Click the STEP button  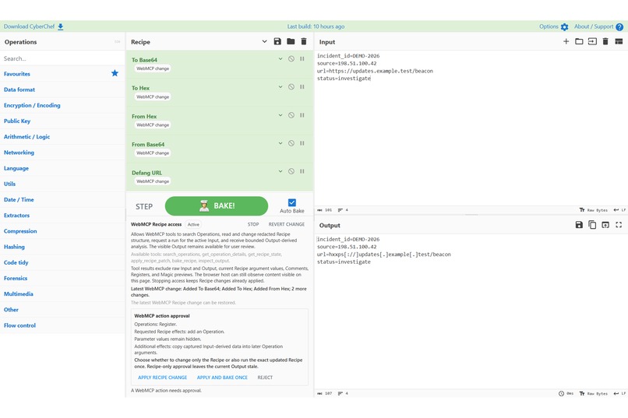(144, 206)
